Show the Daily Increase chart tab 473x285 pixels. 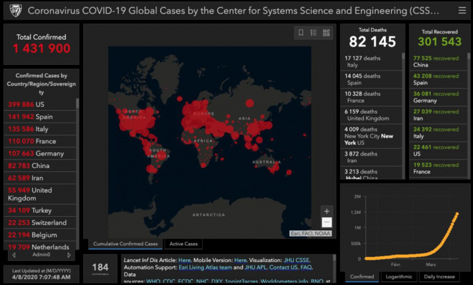pos(438,277)
